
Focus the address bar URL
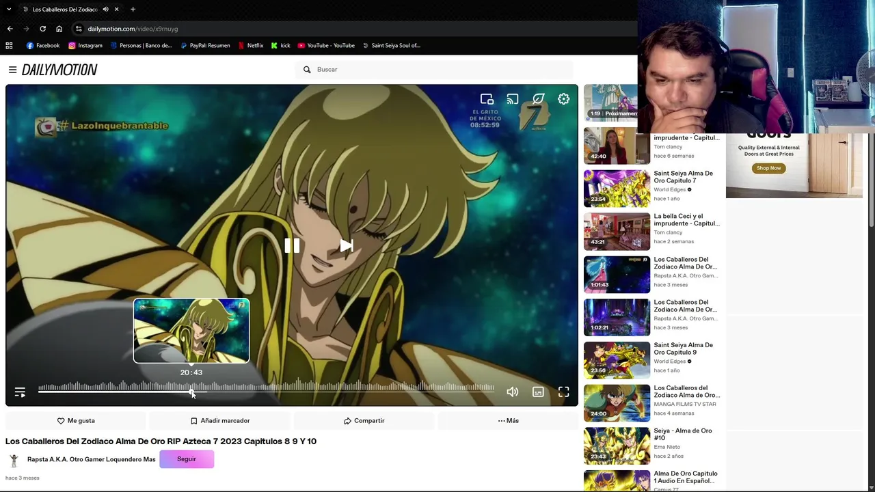point(133,29)
